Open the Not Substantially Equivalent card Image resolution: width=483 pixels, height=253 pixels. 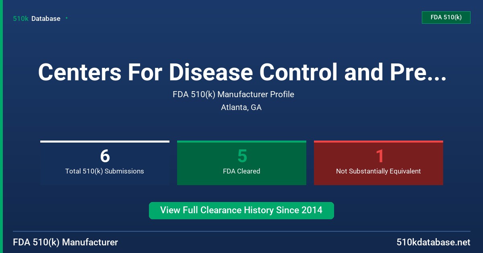tap(378, 163)
